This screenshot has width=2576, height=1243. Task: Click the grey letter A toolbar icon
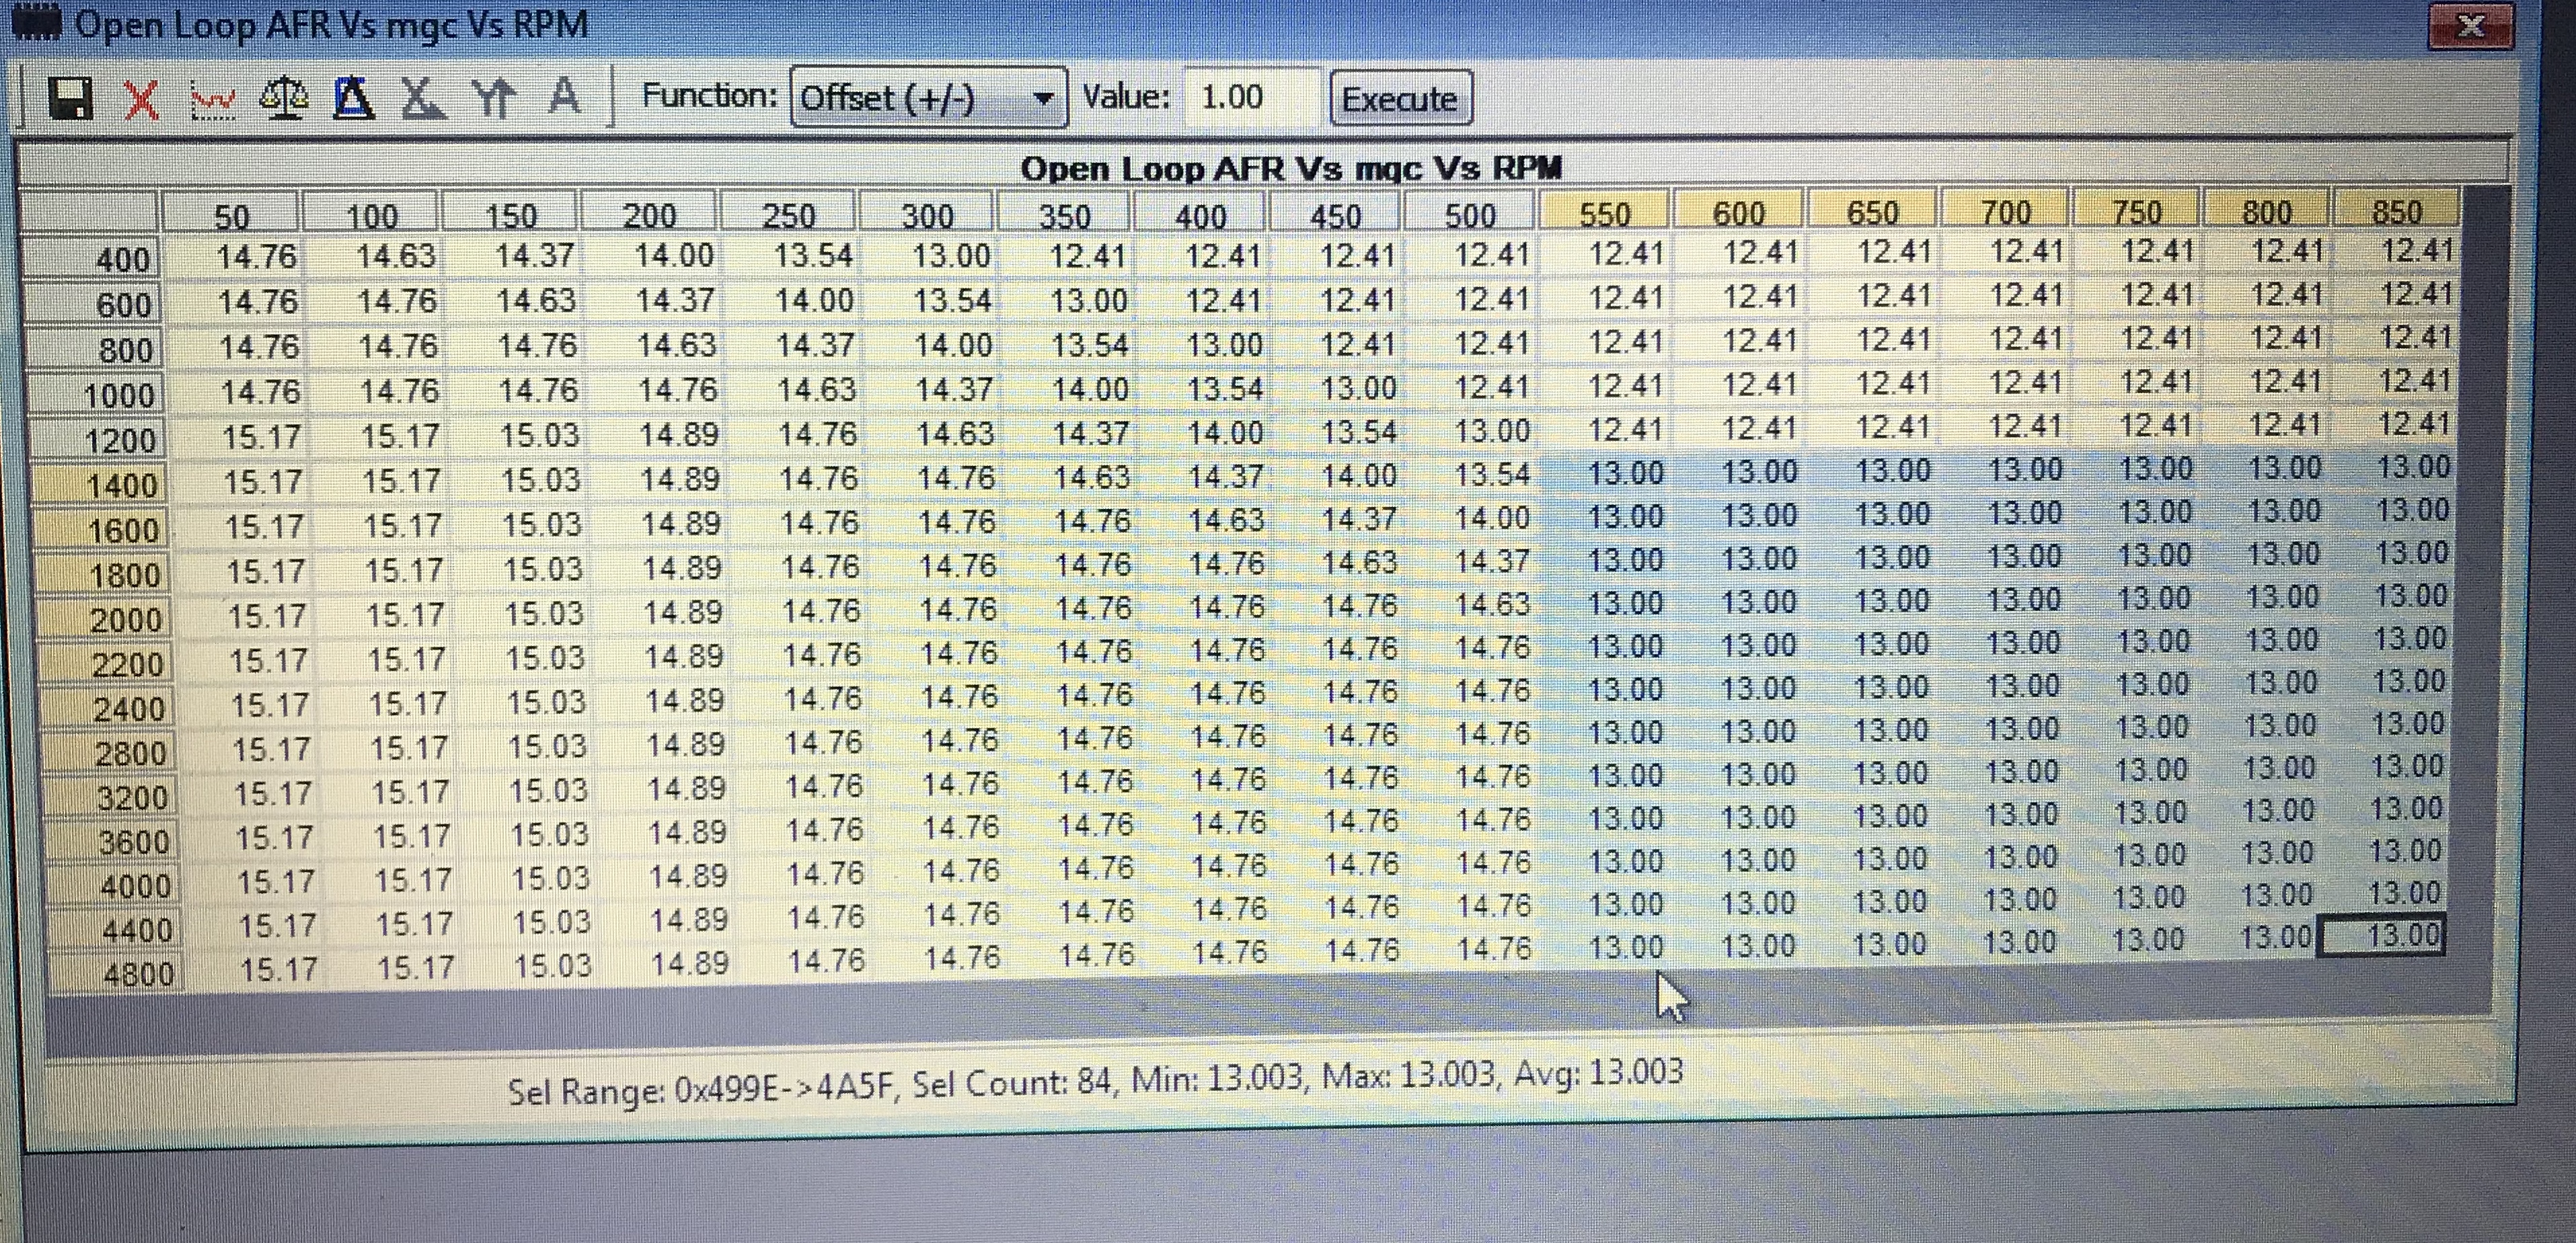click(x=564, y=97)
